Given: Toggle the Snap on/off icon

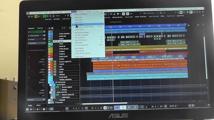Looking at the screenshot, I should (127, 14).
